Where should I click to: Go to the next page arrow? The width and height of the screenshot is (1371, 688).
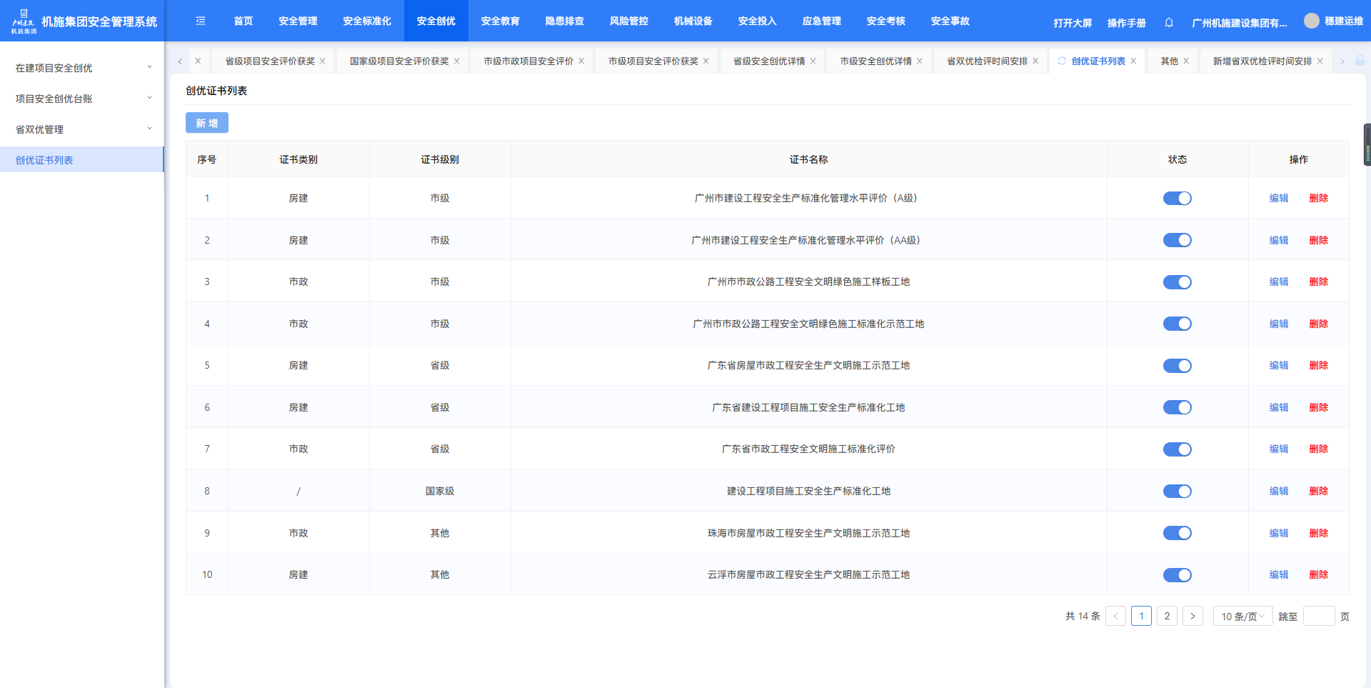(1192, 616)
